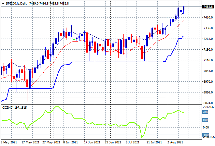Click the 27 May 2021 date label

point(51,142)
